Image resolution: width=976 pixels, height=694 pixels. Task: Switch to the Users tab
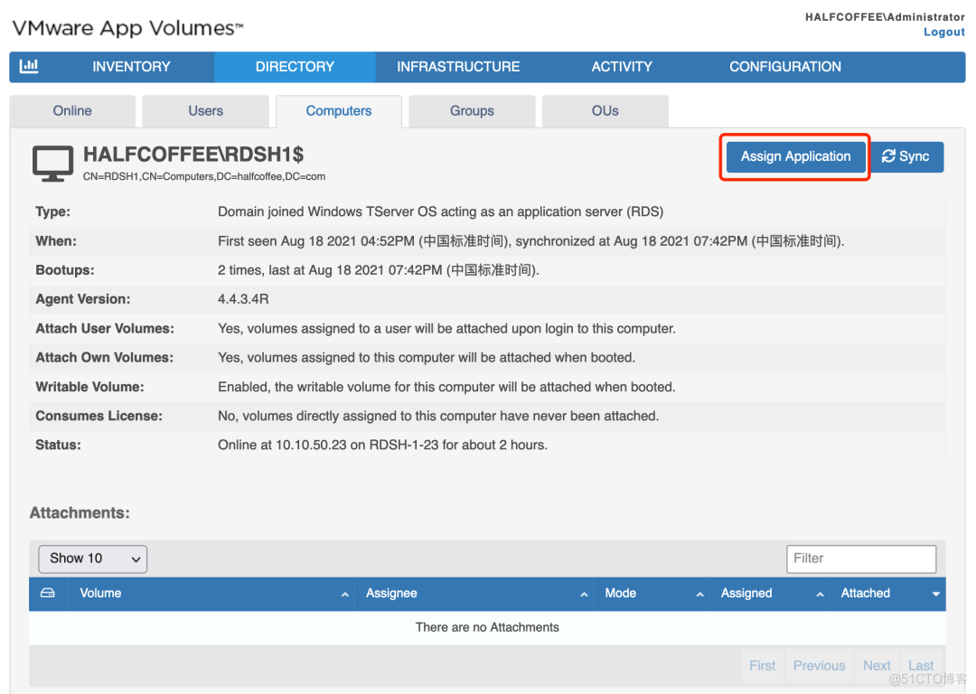point(205,110)
